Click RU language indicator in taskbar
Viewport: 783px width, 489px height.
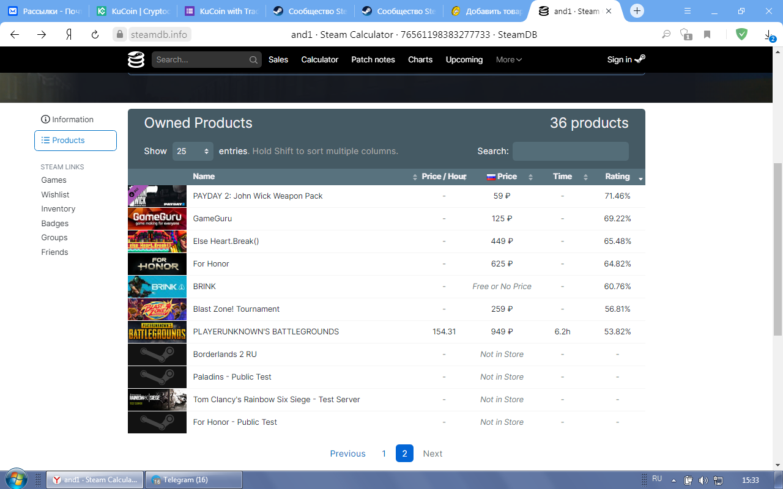657,479
